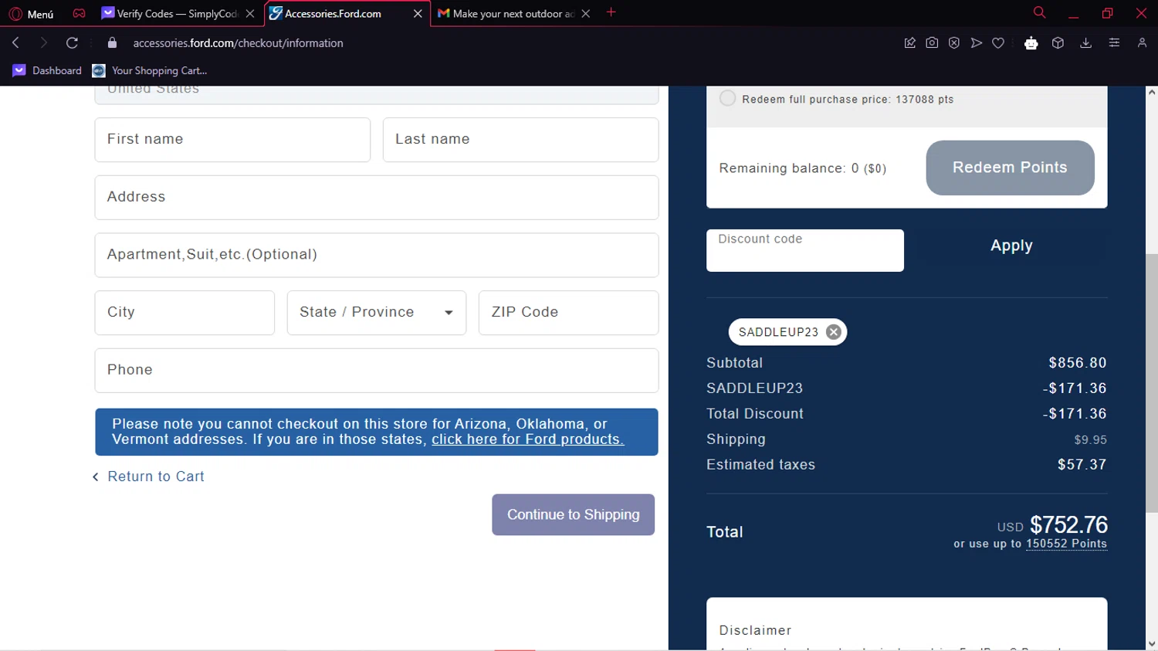Follow the 'click here for Ford products' link
This screenshot has width=1158, height=651.
(527, 439)
